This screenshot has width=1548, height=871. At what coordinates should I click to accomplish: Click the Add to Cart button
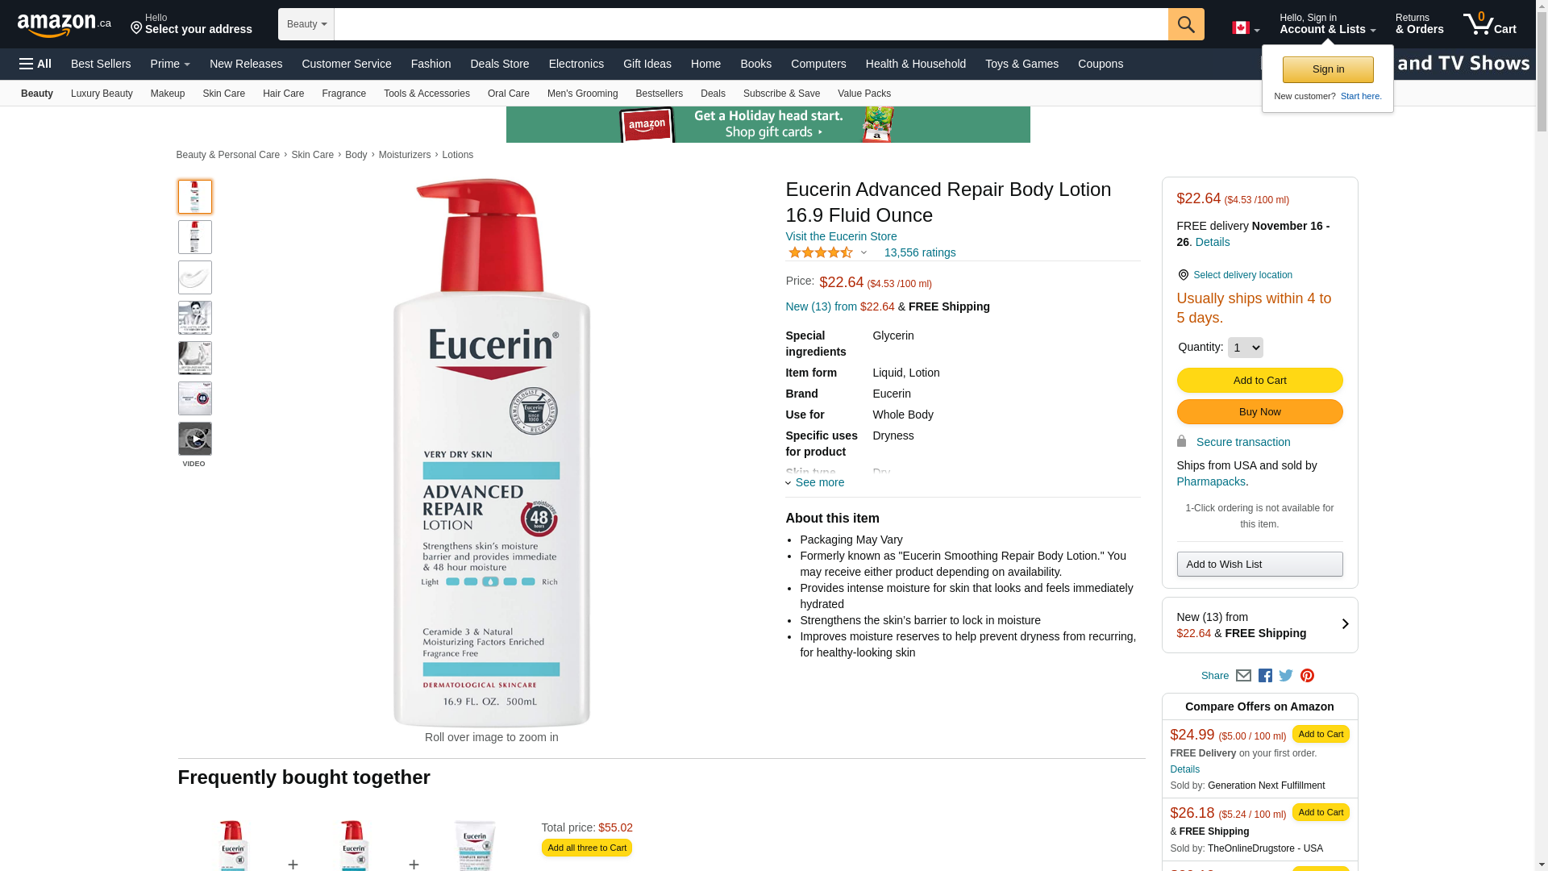click(1259, 381)
